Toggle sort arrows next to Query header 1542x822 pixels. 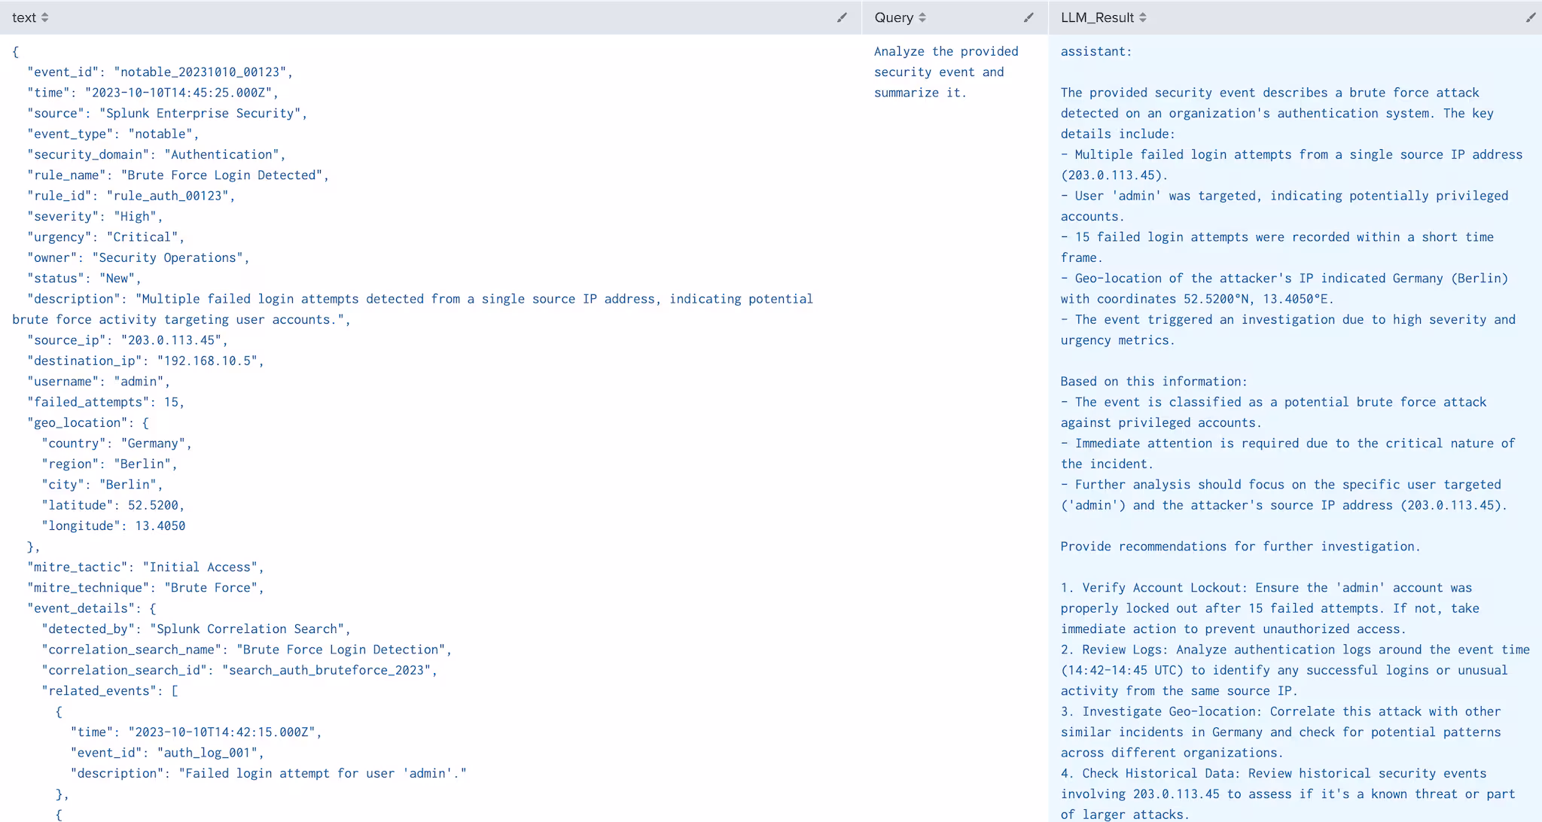tap(922, 17)
